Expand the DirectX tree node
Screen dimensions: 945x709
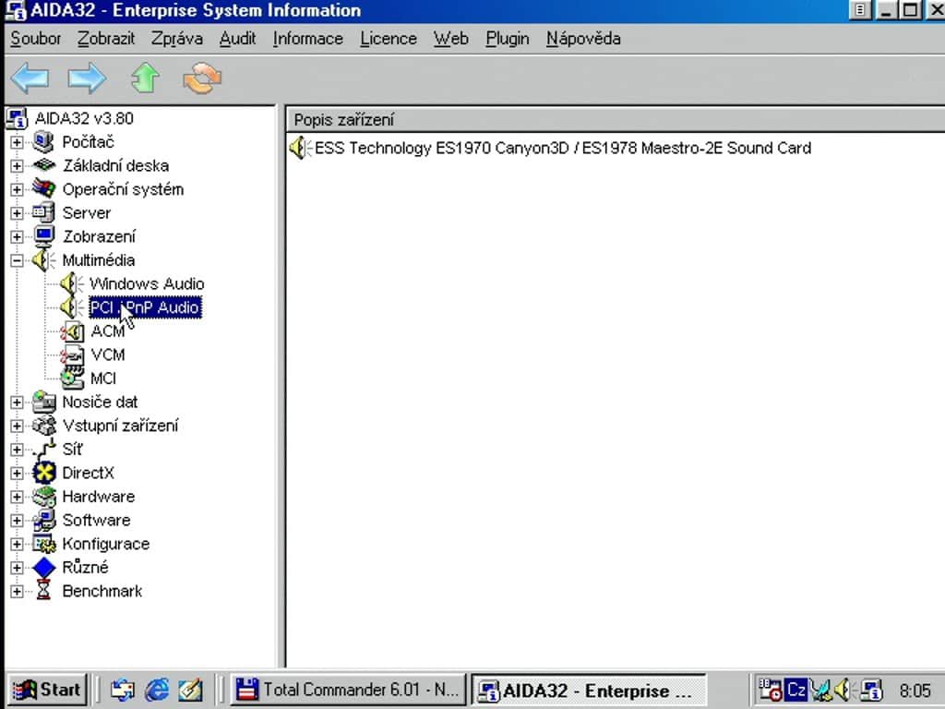tap(17, 474)
